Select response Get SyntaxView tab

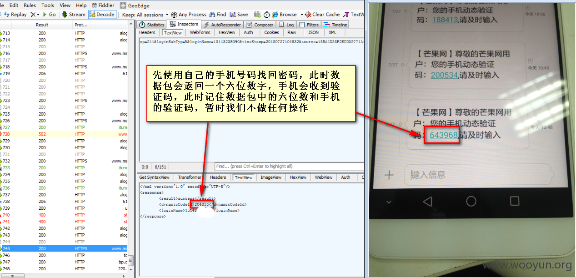tap(154, 177)
